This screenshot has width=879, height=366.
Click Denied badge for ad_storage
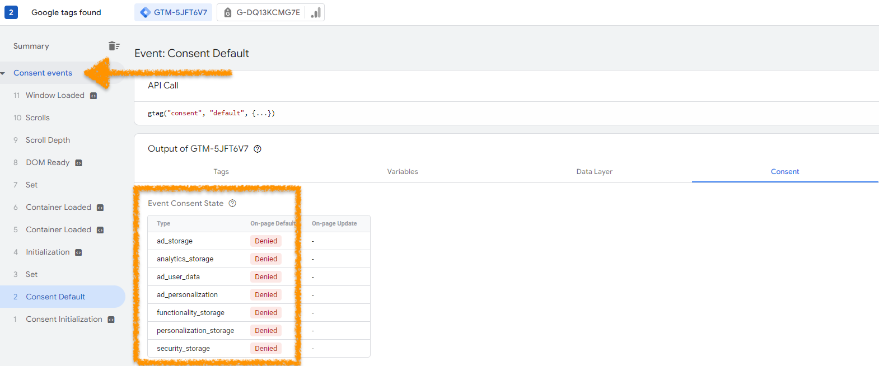[x=266, y=241]
